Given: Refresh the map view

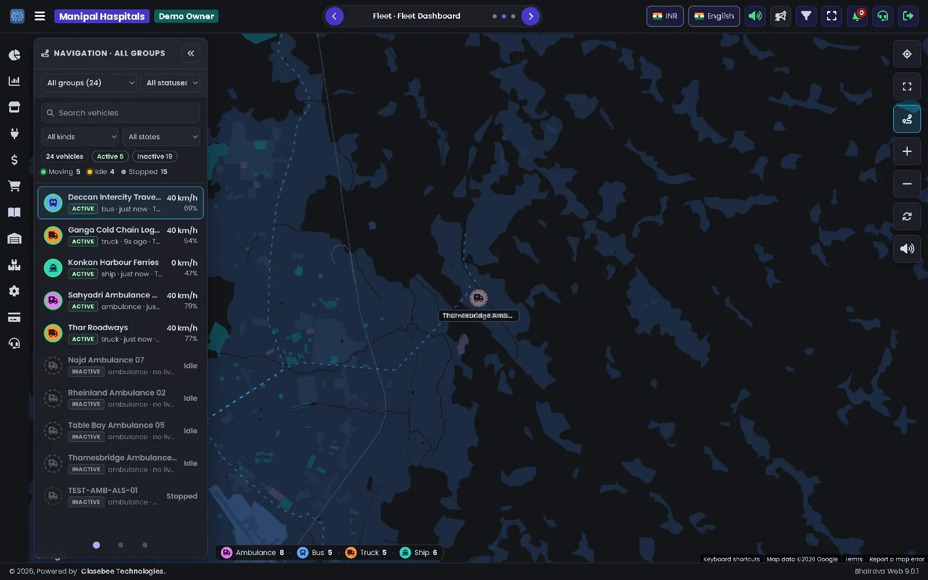Looking at the screenshot, I should point(907,216).
